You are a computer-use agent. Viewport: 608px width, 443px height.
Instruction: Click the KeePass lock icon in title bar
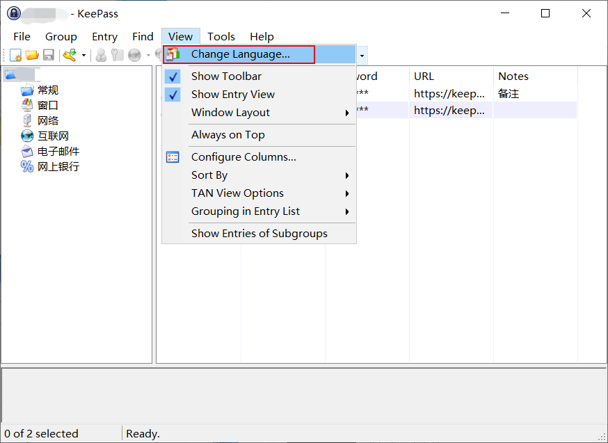point(14,14)
